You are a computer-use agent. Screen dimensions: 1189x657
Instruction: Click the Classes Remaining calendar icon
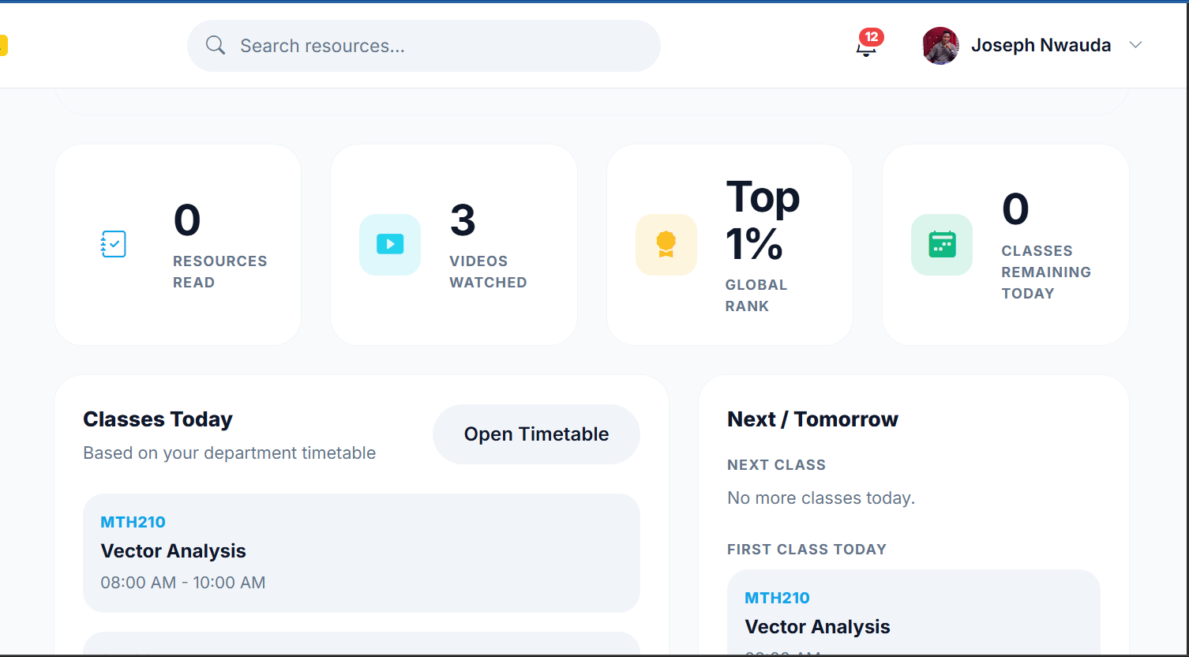click(x=942, y=245)
